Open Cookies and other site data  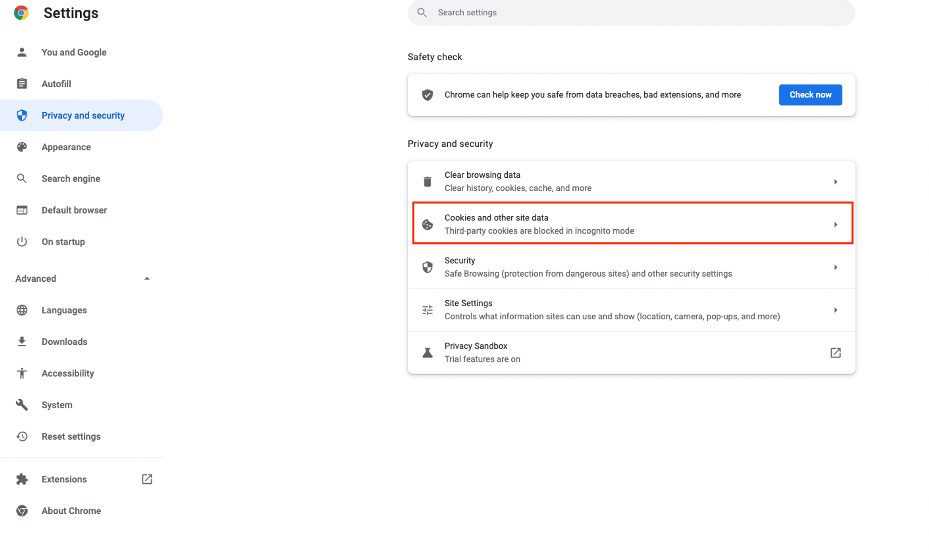631,224
